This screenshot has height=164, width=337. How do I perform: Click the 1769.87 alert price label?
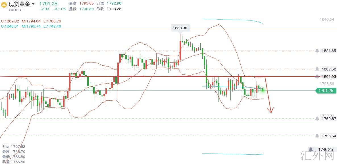point(329,119)
